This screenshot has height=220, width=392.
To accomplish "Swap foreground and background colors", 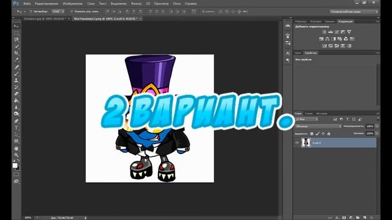I will pos(18,160).
